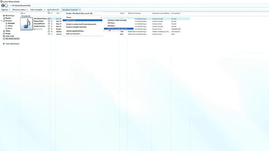Click the CD audio (E:) group label

(26, 16)
